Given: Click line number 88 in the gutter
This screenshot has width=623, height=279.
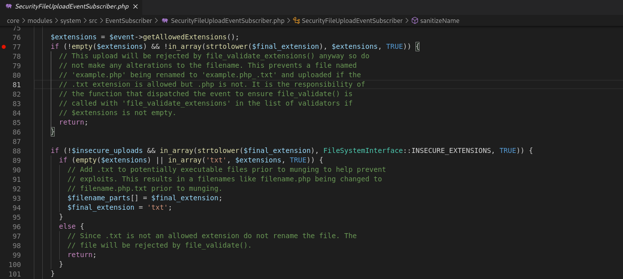Looking at the screenshot, I should click(16, 150).
